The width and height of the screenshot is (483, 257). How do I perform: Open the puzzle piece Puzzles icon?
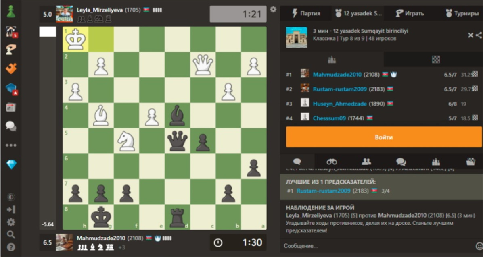click(11, 68)
